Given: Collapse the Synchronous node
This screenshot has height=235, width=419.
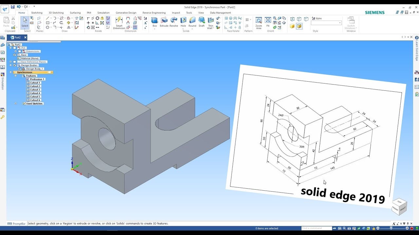Looking at the screenshot, I should 10,72.
